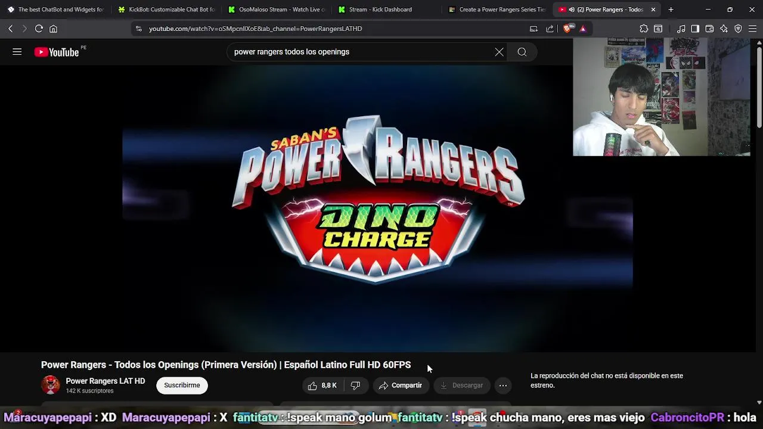
Task: Open the Brave VPN shield icon
Action: coord(738,29)
